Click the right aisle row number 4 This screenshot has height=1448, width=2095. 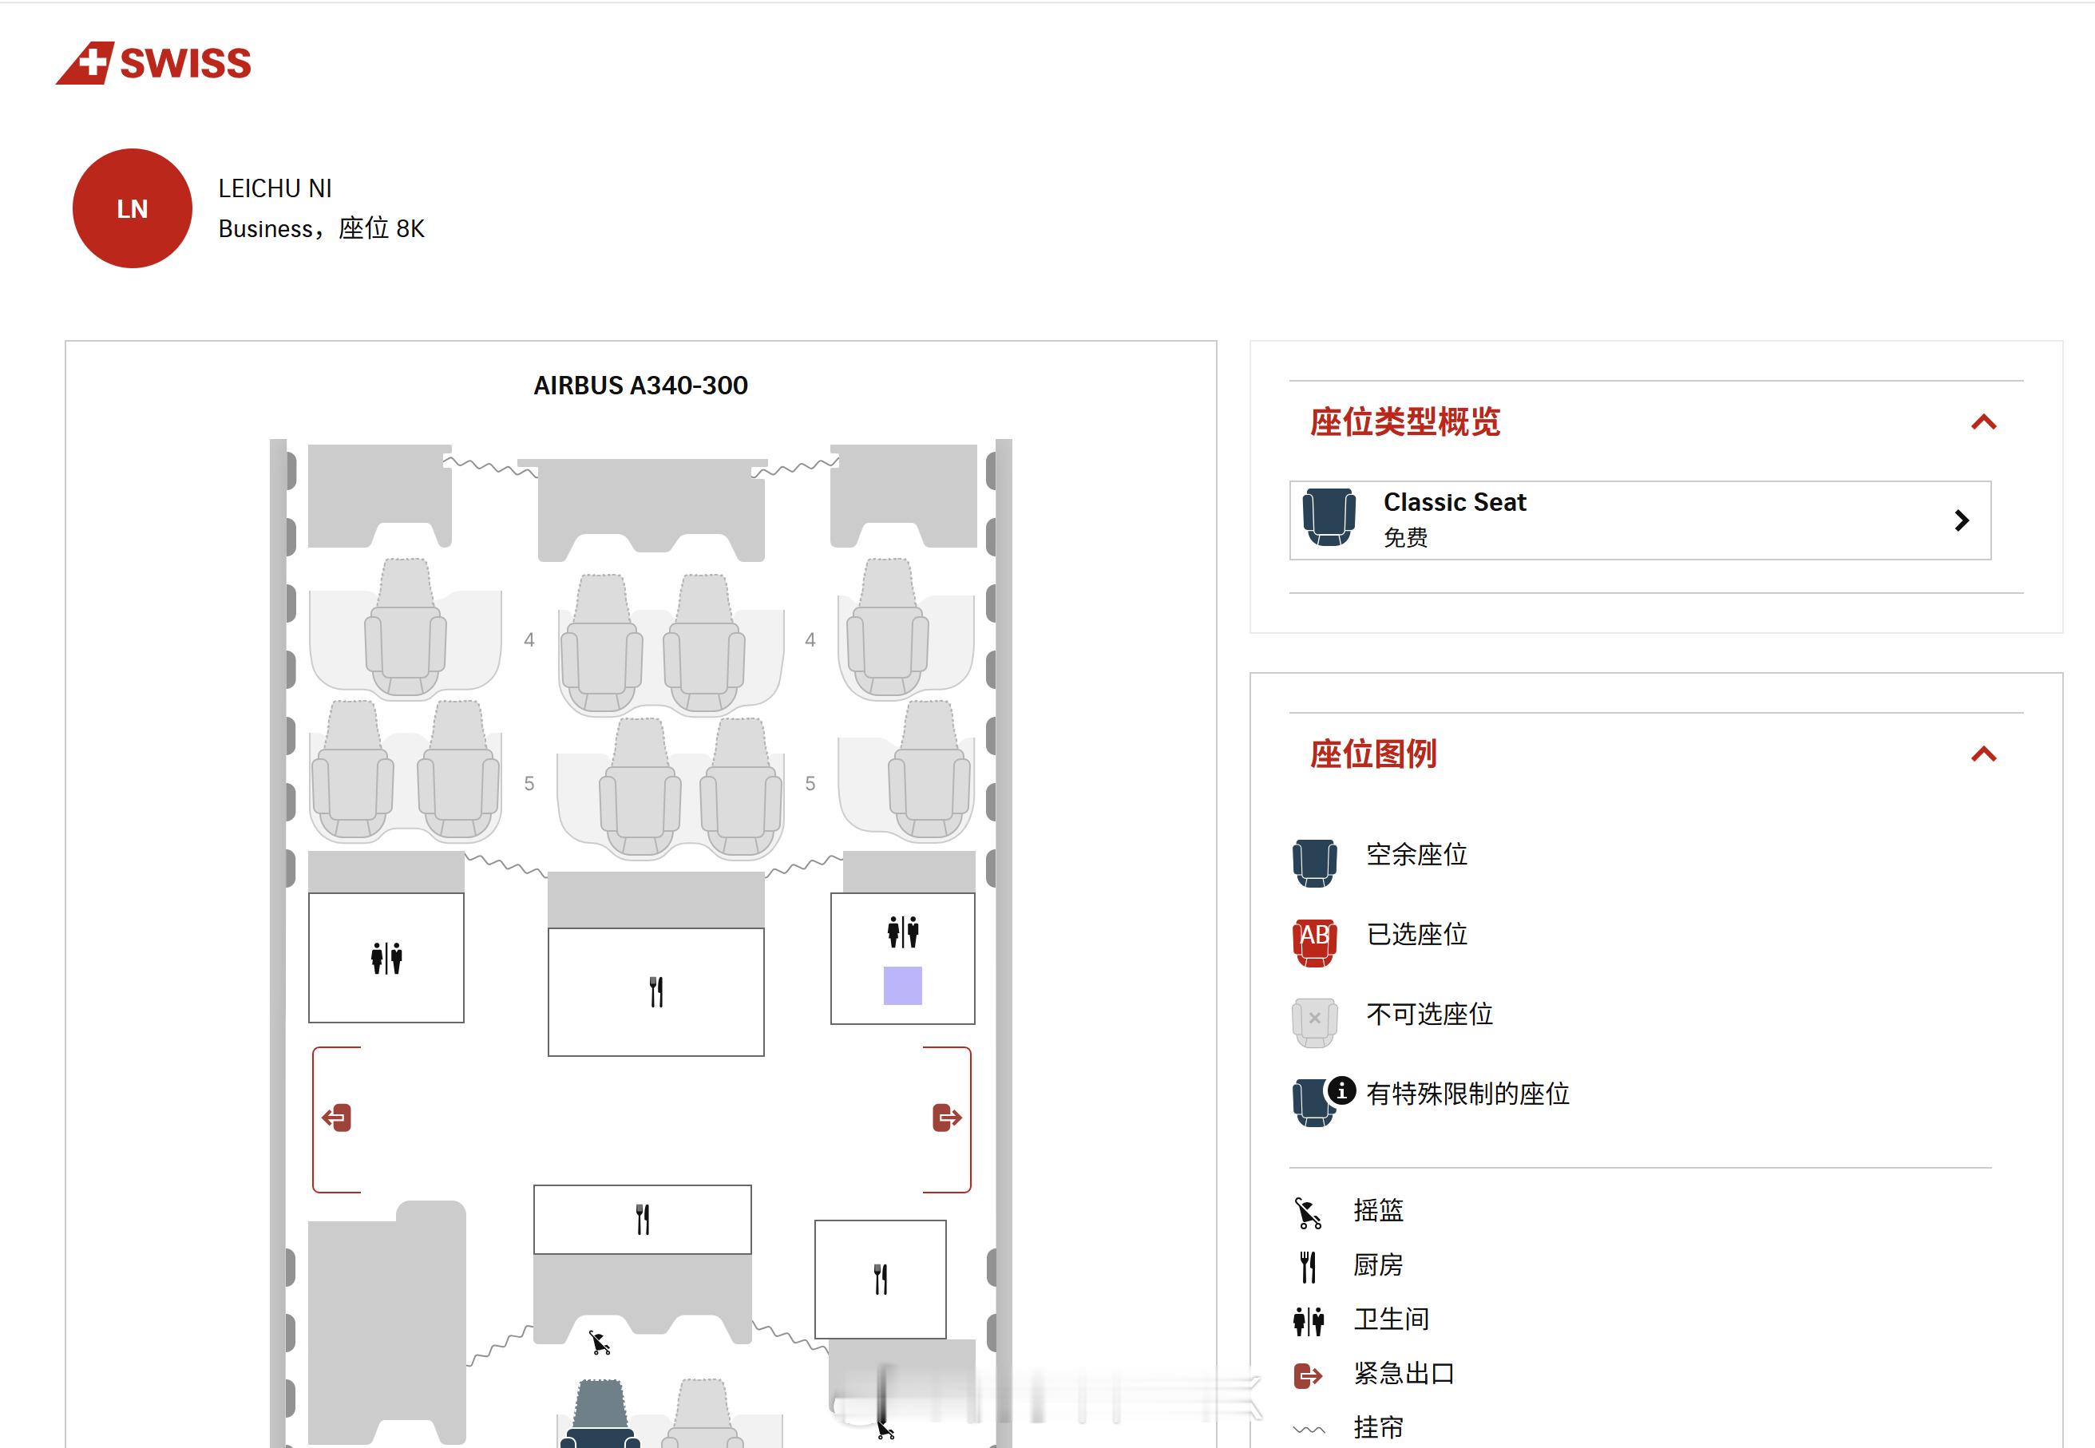(x=810, y=639)
